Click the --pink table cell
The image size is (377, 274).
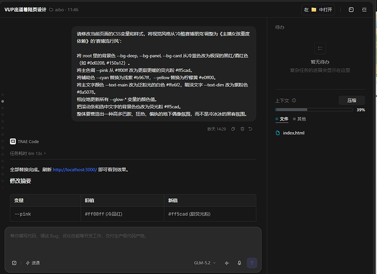click(46, 214)
